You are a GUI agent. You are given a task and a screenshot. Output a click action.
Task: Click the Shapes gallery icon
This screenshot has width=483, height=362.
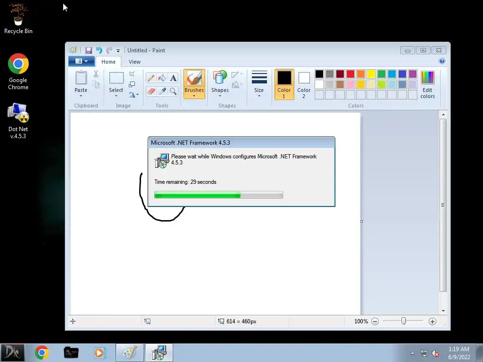tap(220, 78)
